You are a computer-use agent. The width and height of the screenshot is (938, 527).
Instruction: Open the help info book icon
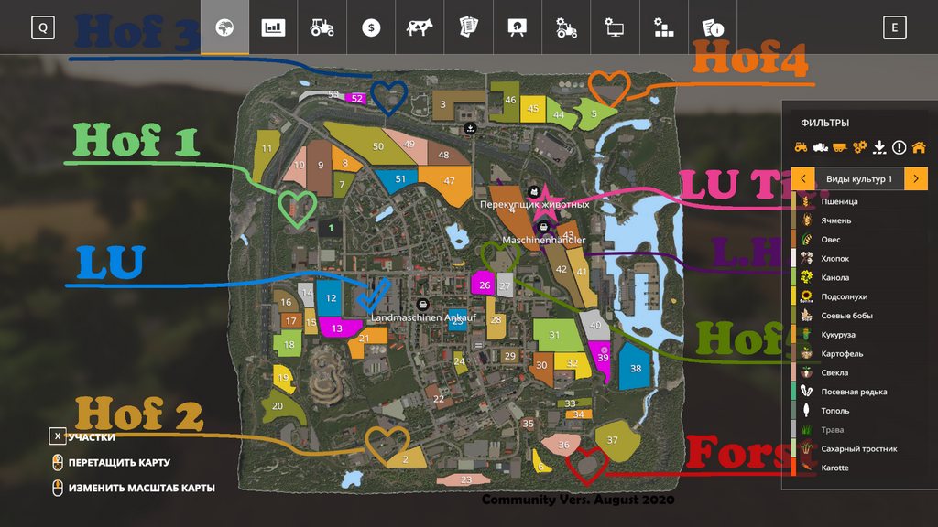pyautogui.click(x=712, y=27)
